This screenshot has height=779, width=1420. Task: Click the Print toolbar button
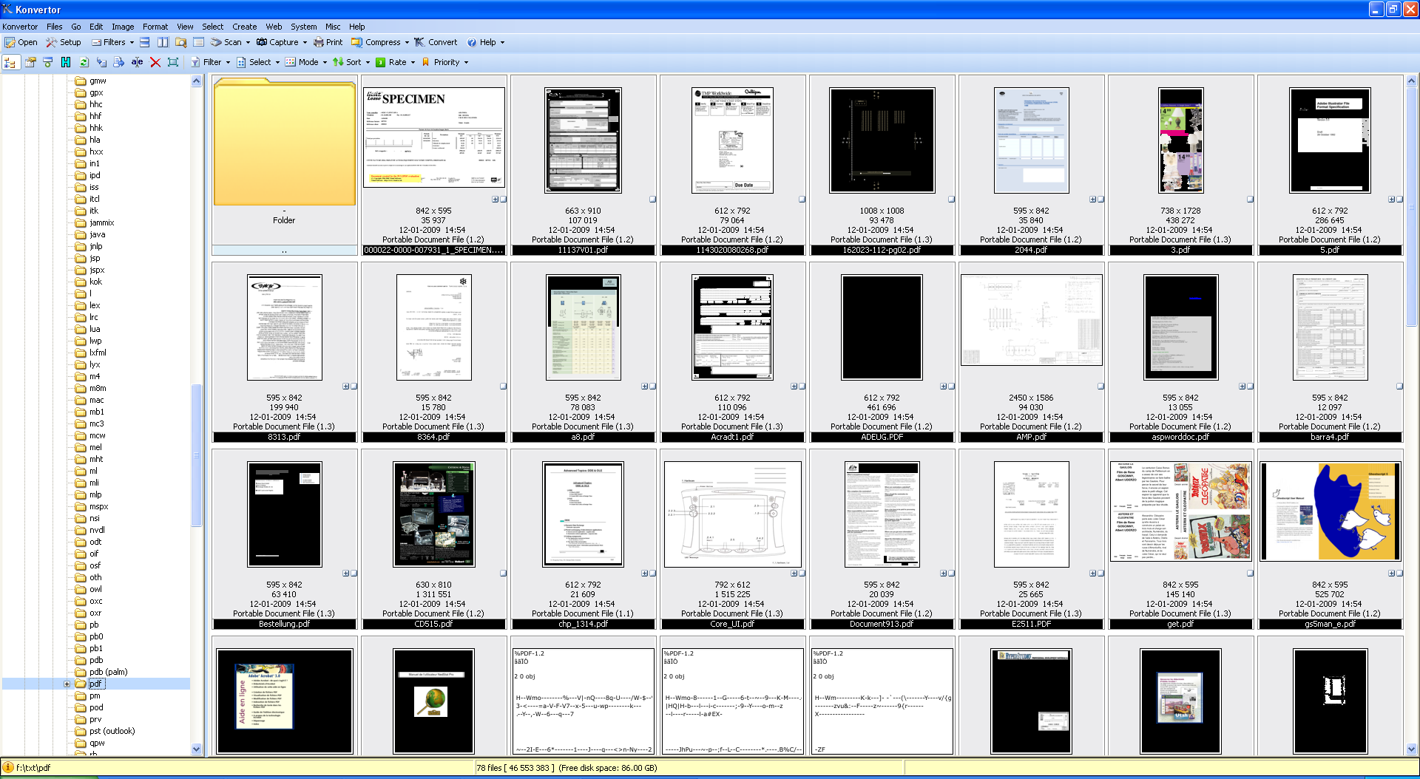point(328,42)
